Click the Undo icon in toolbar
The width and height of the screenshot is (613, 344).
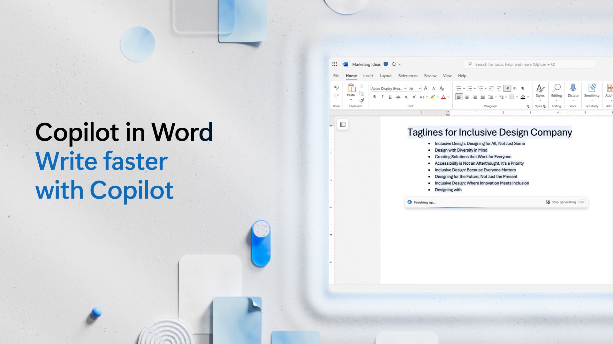(337, 88)
